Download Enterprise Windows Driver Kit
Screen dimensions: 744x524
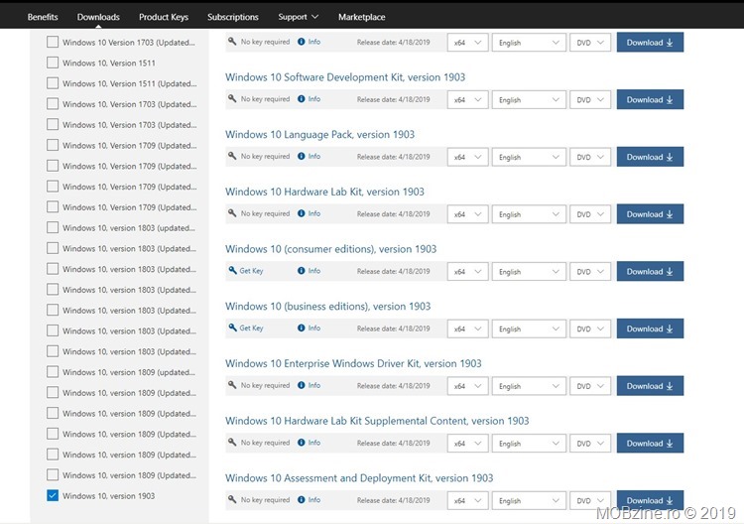(650, 386)
